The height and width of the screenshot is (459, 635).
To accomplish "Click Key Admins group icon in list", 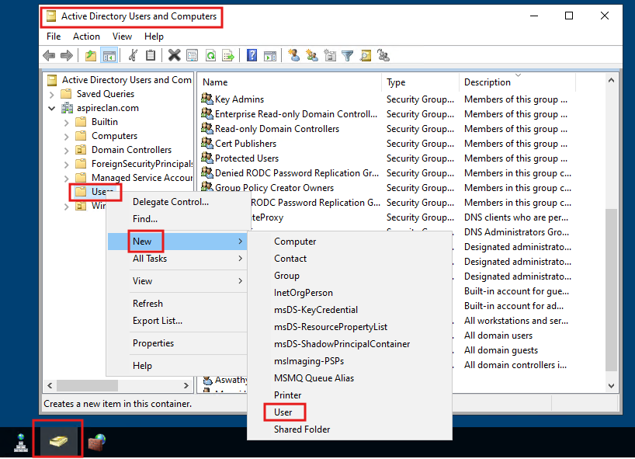I will (x=207, y=99).
